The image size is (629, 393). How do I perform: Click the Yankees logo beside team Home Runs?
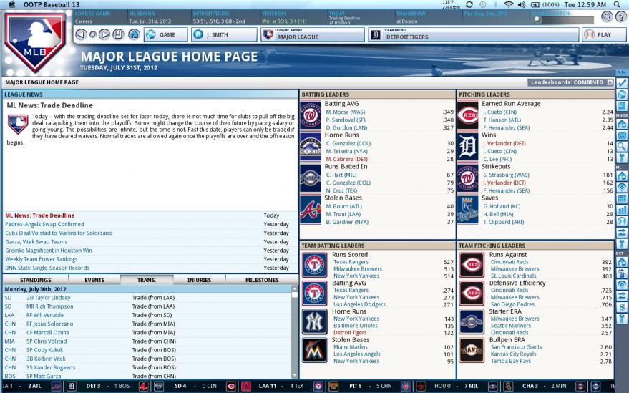coord(315,321)
